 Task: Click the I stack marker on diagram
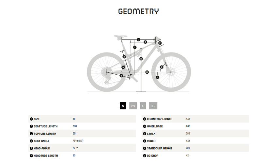point(135,47)
